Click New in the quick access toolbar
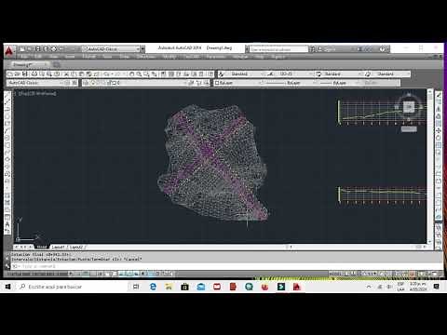 22,48
